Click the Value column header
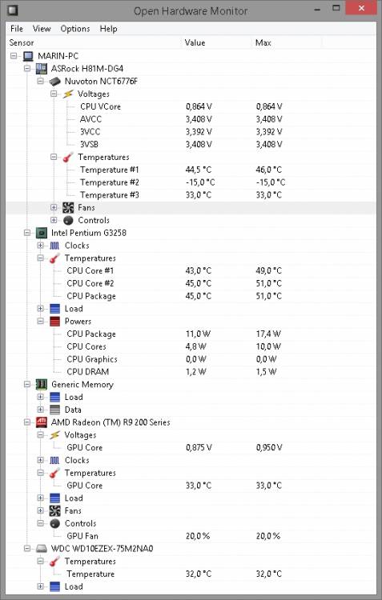 [x=216, y=43]
